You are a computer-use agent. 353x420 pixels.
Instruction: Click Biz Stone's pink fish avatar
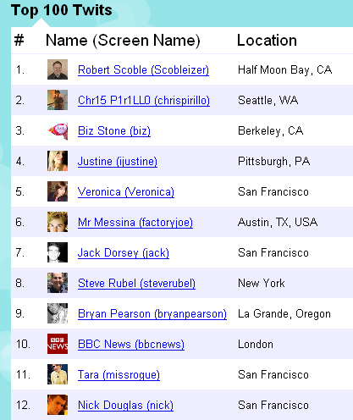click(x=58, y=130)
